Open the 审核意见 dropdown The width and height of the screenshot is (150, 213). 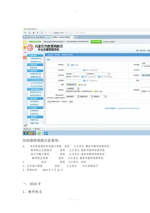[x=73, y=89]
